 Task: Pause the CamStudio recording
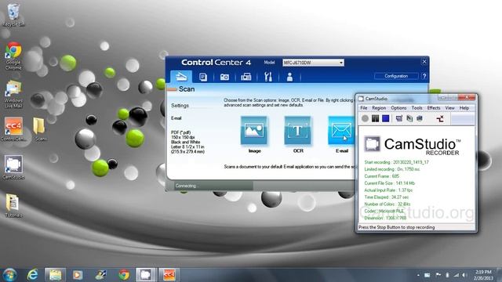coord(375,118)
